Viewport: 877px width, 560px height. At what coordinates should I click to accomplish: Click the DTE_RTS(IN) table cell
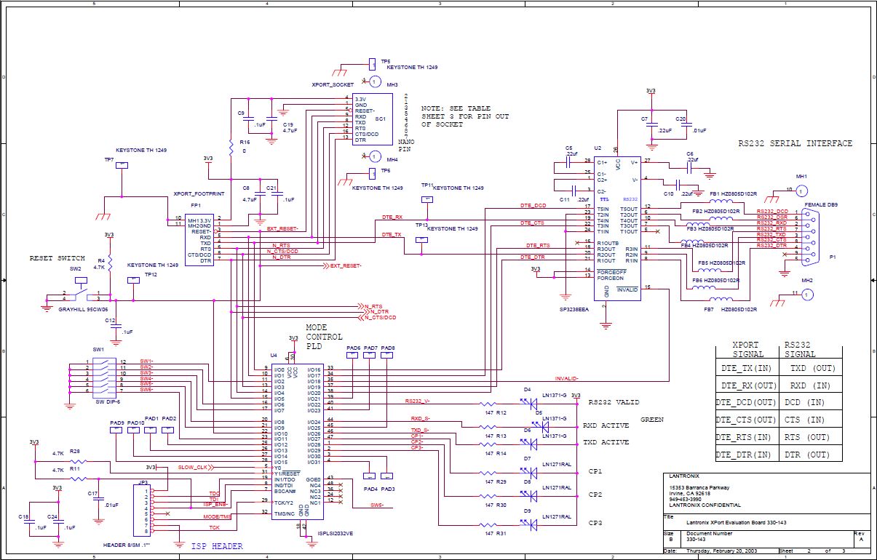point(745,437)
